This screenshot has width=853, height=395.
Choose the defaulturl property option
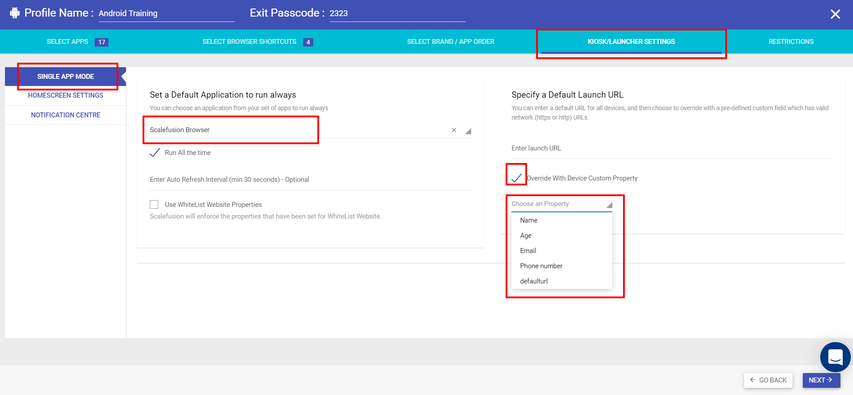(x=562, y=281)
